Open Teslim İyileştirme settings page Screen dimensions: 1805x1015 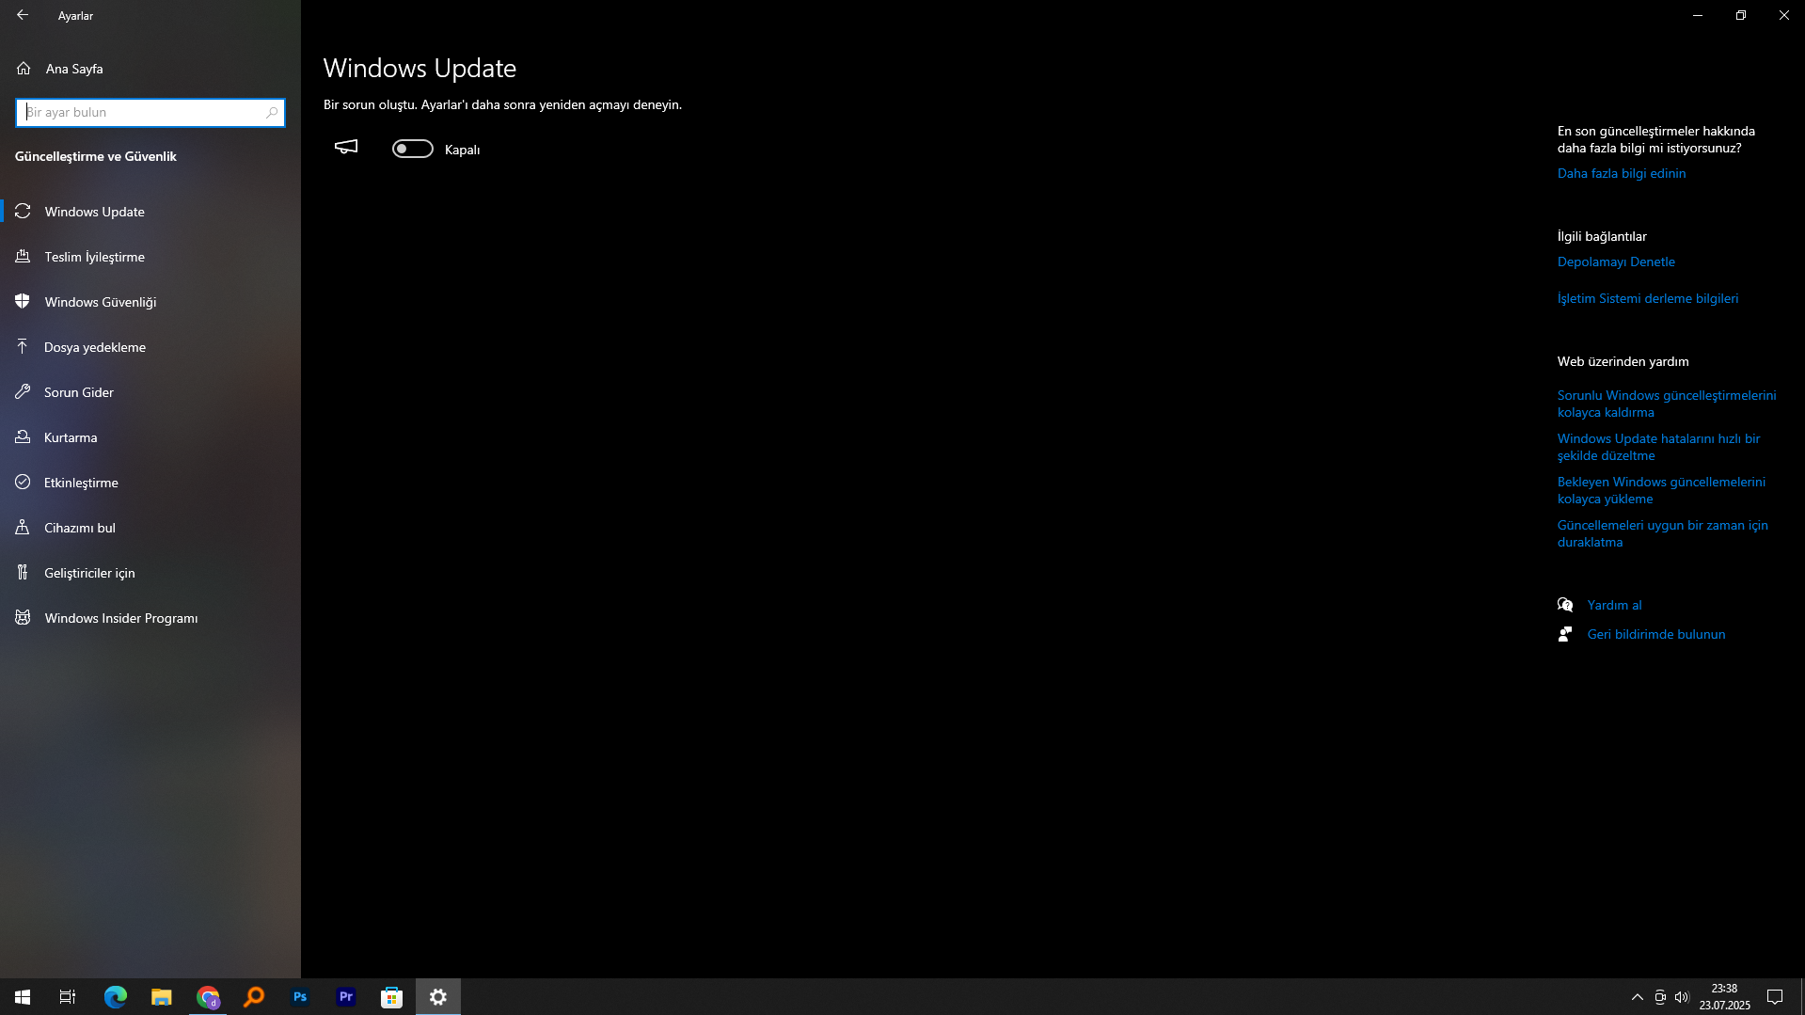[x=150, y=257]
